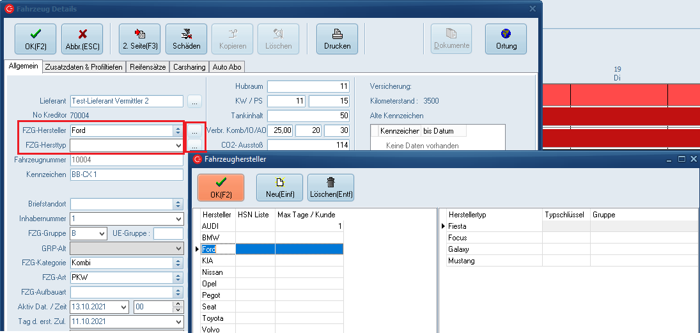
Task: Switch to Zusatzdaten & Profiltiefen tab
Action: (84, 67)
